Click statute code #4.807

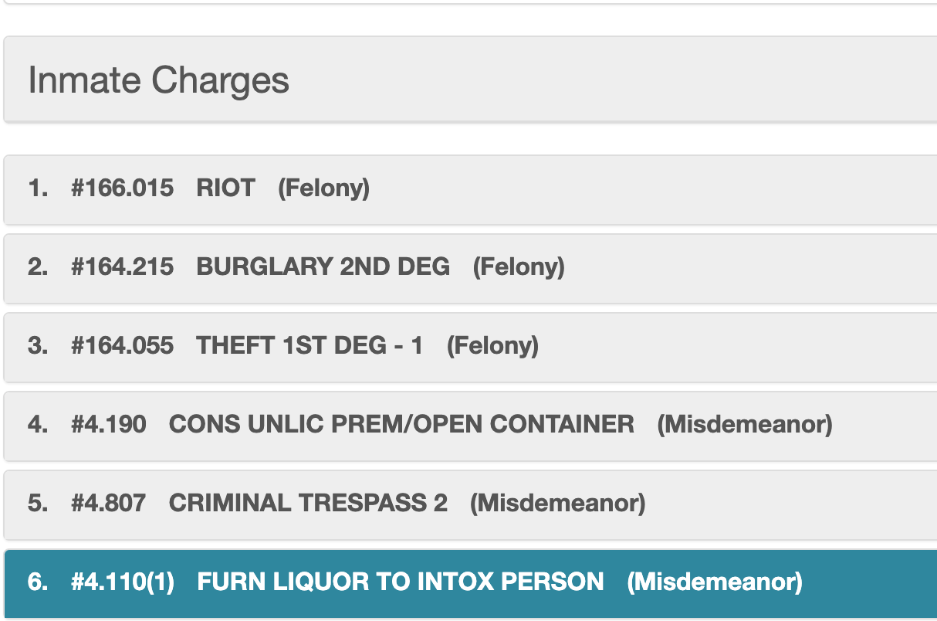click(109, 504)
